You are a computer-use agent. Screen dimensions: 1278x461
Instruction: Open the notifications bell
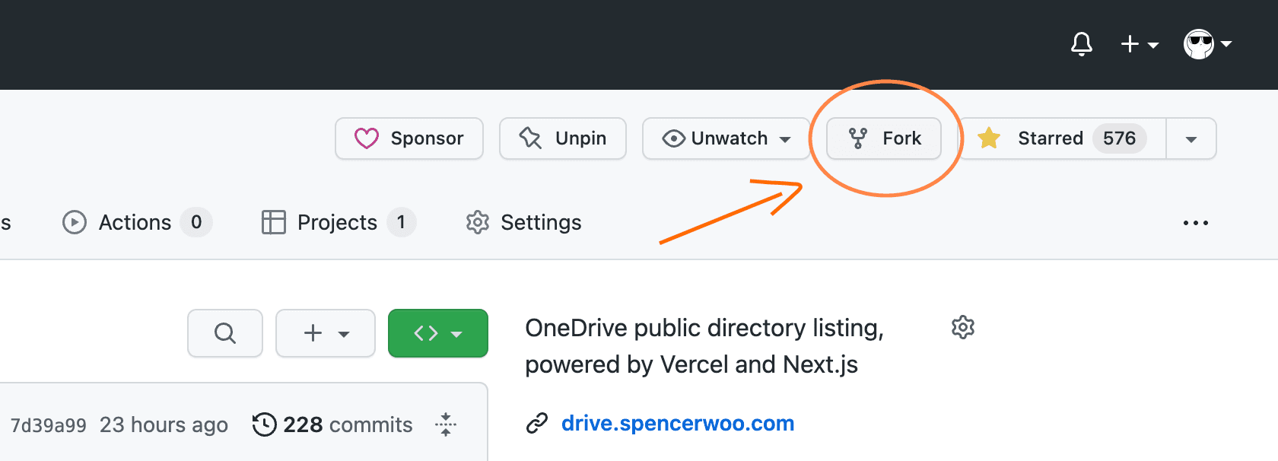1082,44
